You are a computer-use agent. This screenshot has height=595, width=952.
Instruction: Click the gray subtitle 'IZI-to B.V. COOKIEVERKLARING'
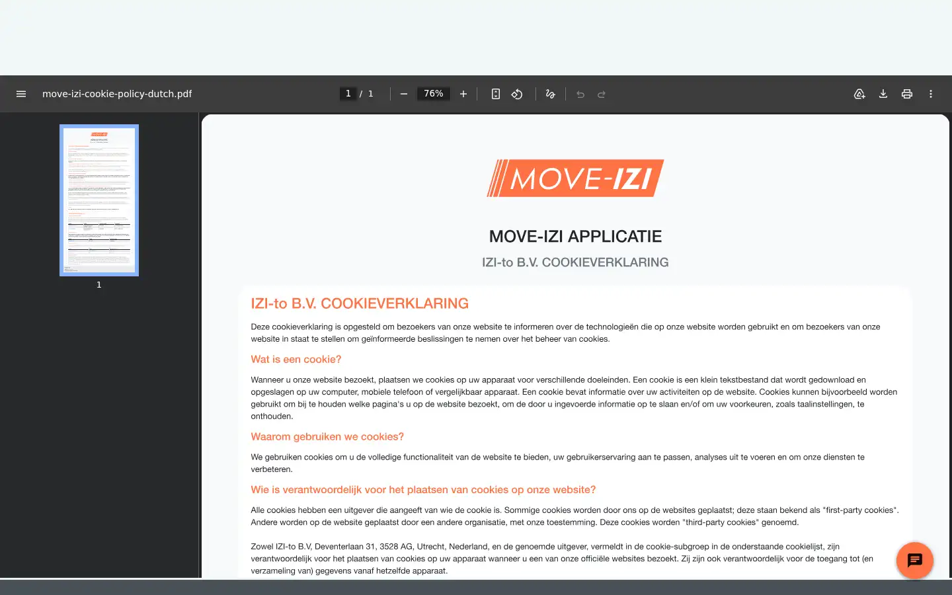click(x=575, y=262)
